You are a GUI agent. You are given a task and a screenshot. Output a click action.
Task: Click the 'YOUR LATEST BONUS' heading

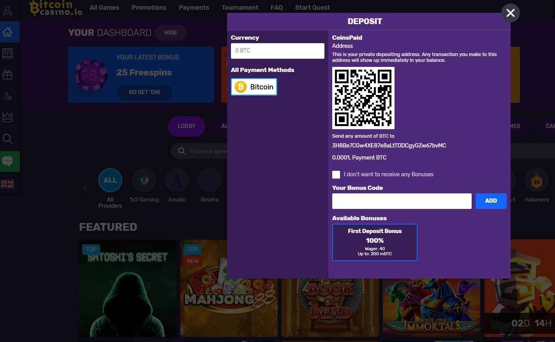click(148, 57)
